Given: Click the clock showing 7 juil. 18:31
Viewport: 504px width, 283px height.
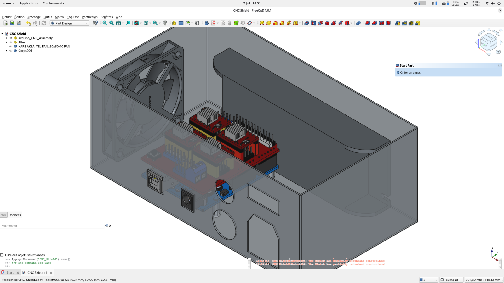Looking at the screenshot, I should [252, 3].
